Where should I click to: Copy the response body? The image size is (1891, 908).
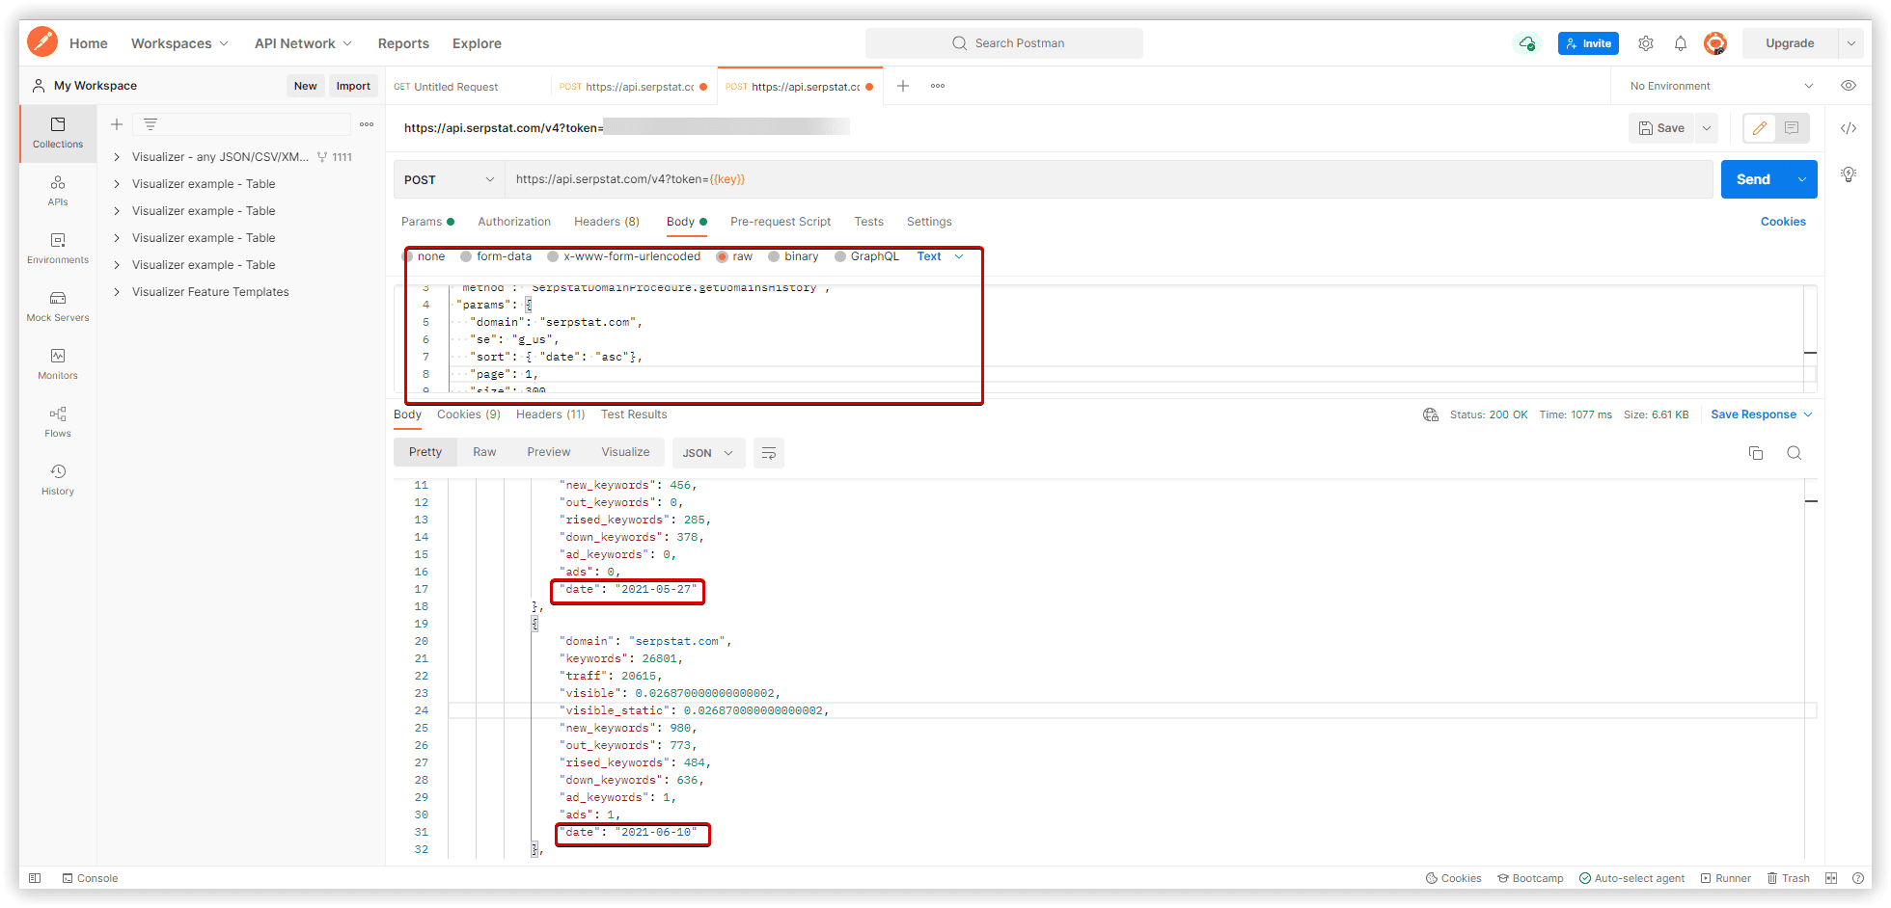[1756, 453]
